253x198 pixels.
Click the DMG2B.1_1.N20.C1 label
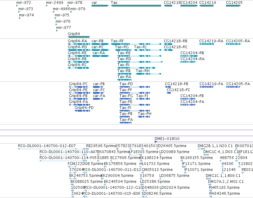click(215, 146)
